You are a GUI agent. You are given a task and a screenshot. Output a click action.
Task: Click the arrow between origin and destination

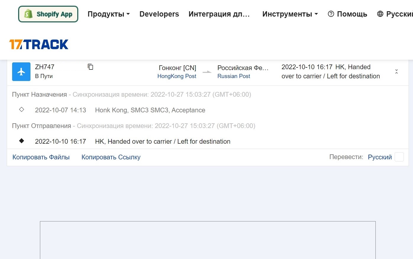207,72
